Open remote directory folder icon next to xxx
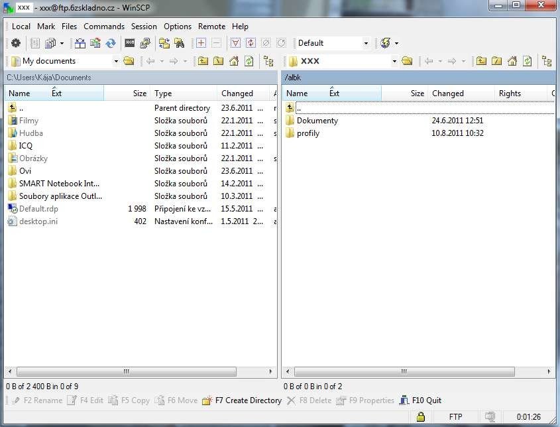This screenshot has width=560, height=427. [x=407, y=61]
